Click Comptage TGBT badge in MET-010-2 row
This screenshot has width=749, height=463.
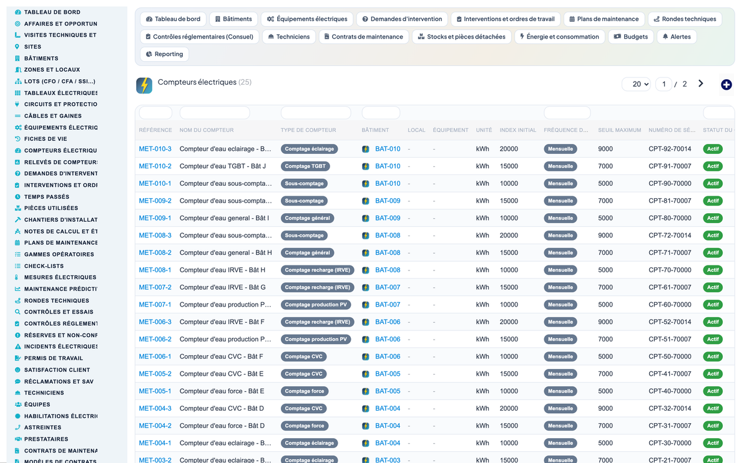pos(305,166)
